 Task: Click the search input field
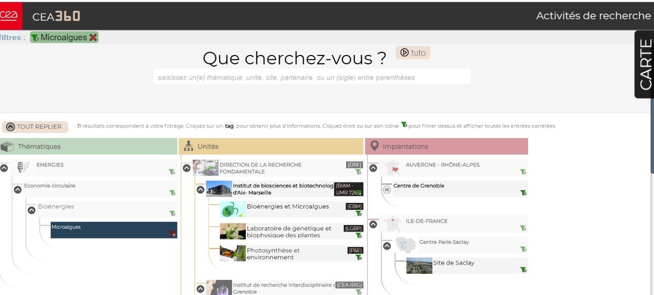[x=312, y=77]
